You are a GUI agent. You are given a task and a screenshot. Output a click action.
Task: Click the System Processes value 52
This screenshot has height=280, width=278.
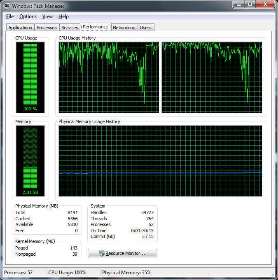pyautogui.click(x=151, y=224)
